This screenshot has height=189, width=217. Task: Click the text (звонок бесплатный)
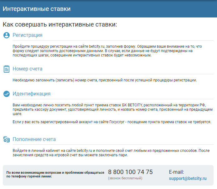point(125,178)
